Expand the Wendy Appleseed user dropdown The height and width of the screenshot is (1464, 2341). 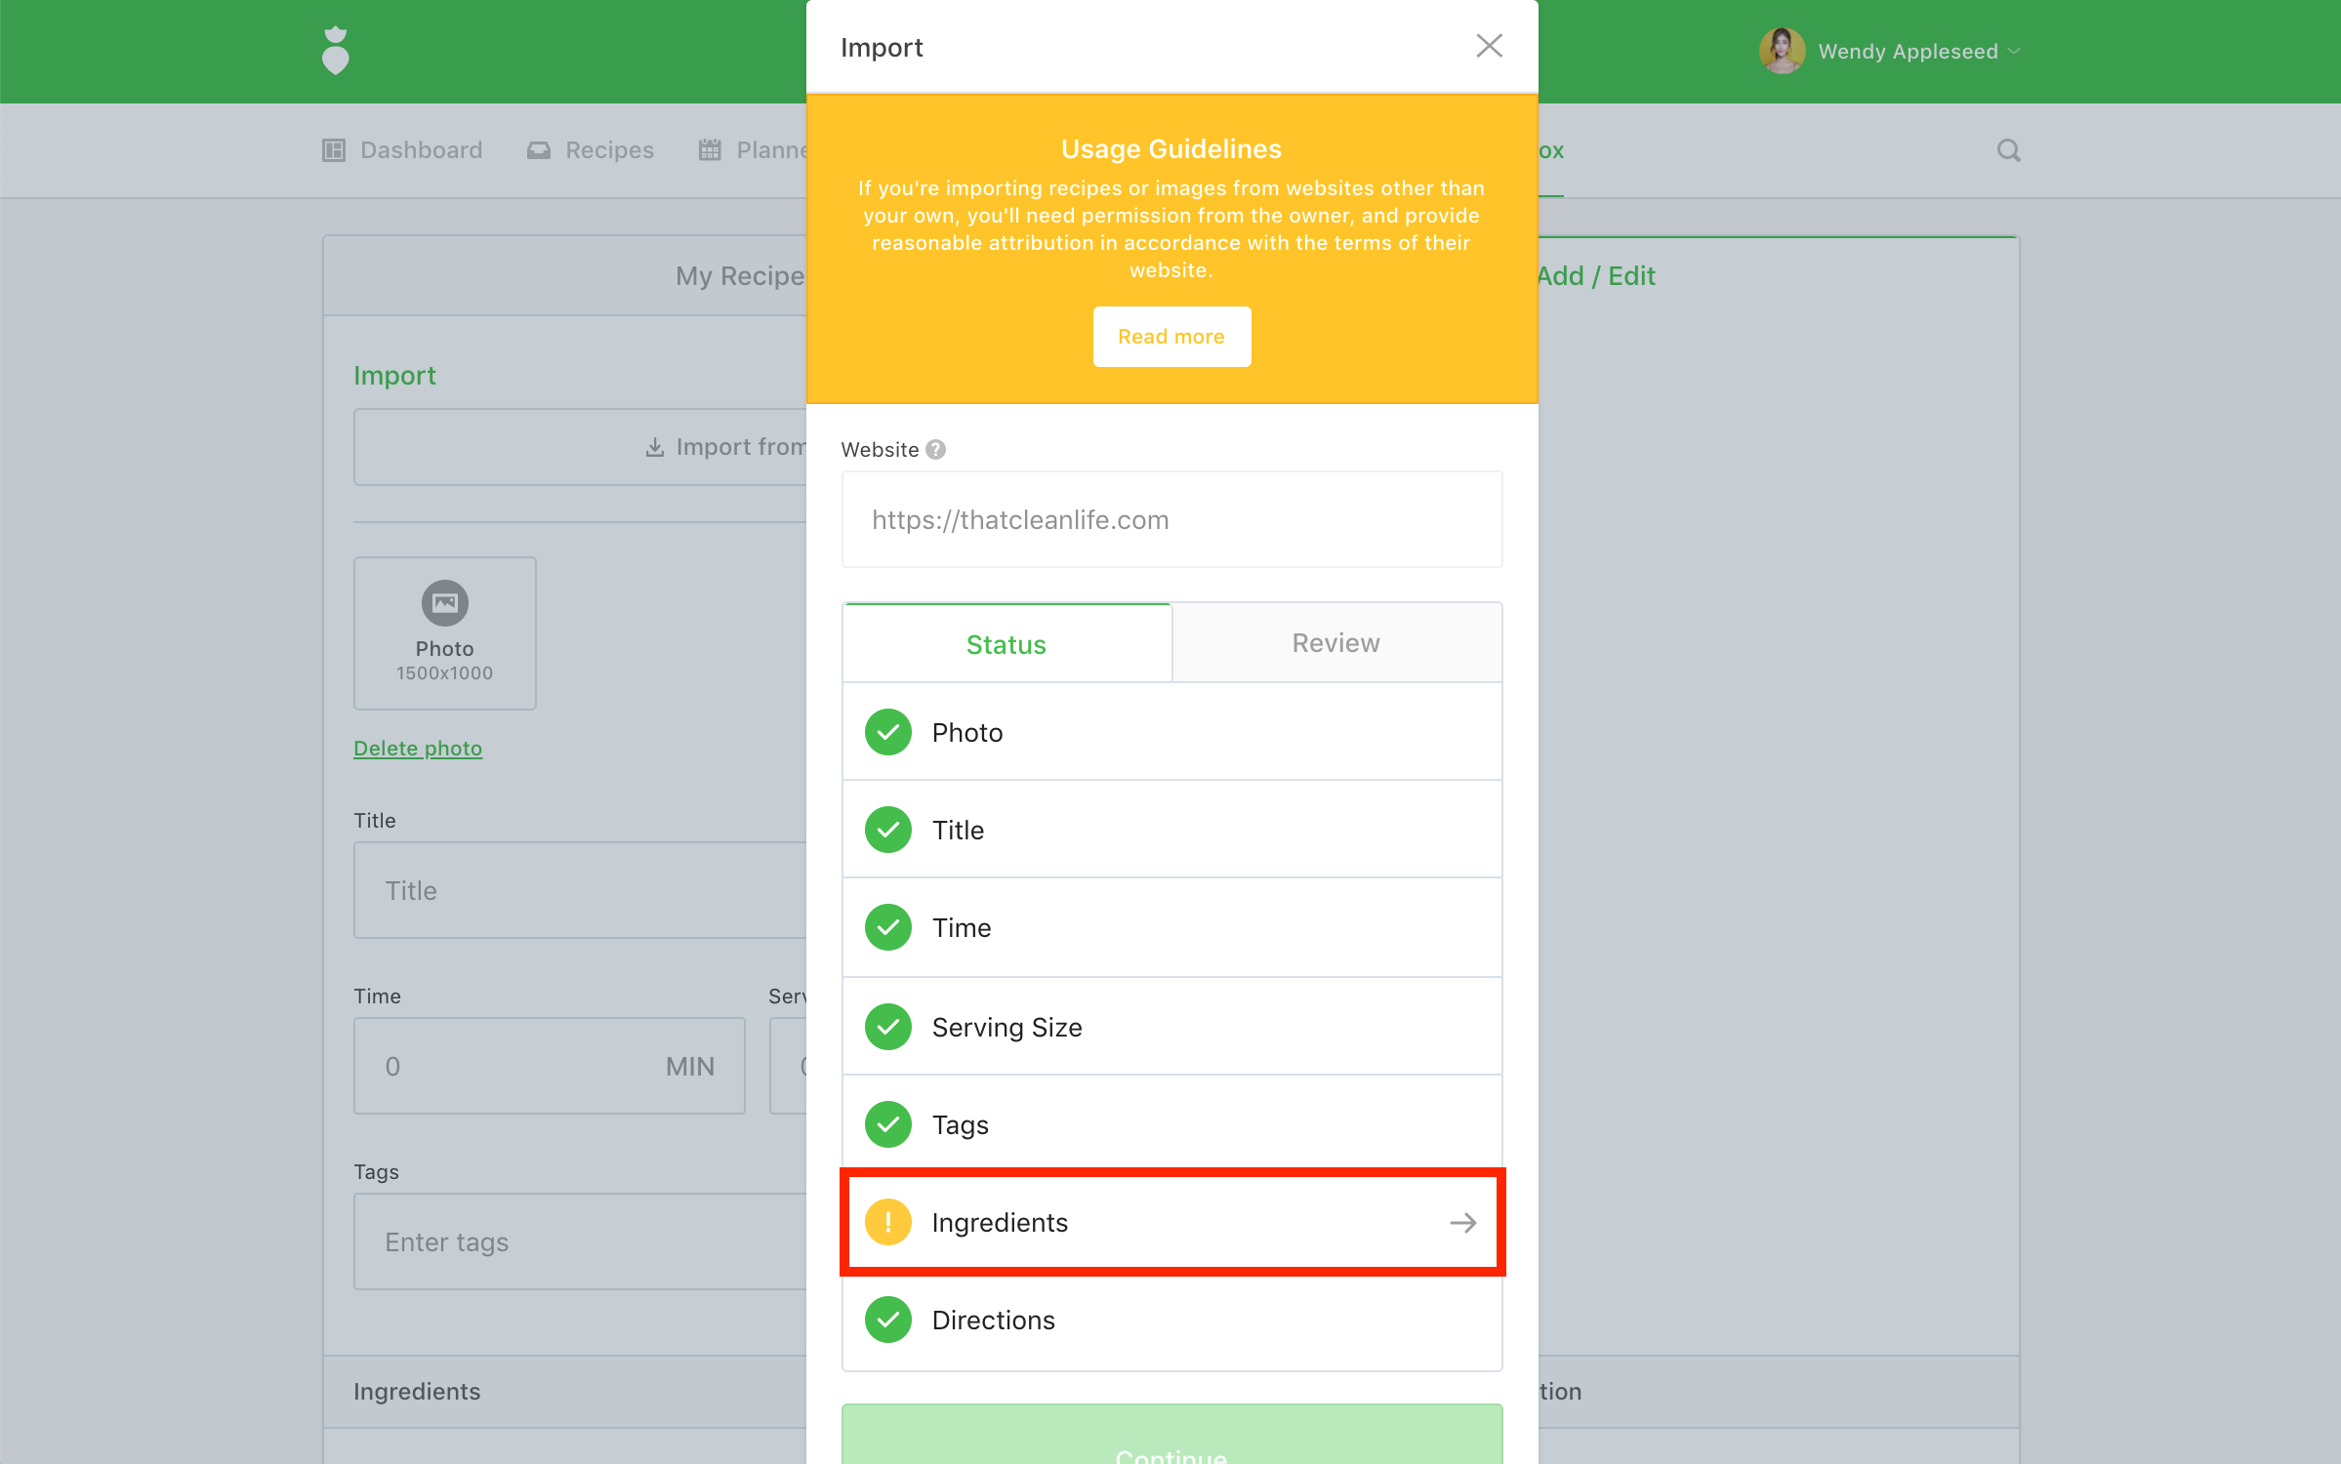coord(2014,51)
